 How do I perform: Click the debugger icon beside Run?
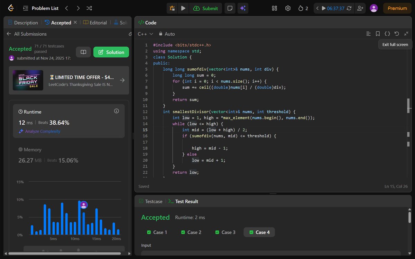pyautogui.click(x=173, y=8)
